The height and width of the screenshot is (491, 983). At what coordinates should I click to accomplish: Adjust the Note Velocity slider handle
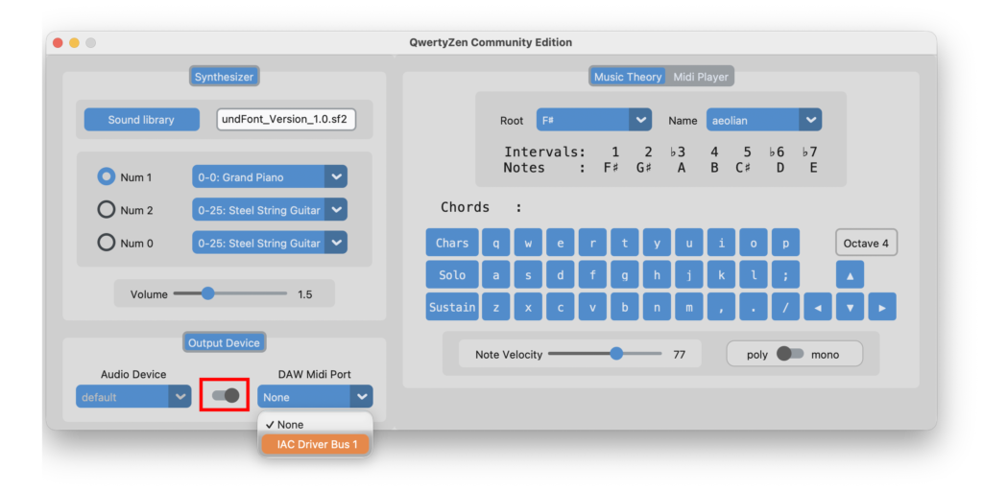click(x=616, y=354)
